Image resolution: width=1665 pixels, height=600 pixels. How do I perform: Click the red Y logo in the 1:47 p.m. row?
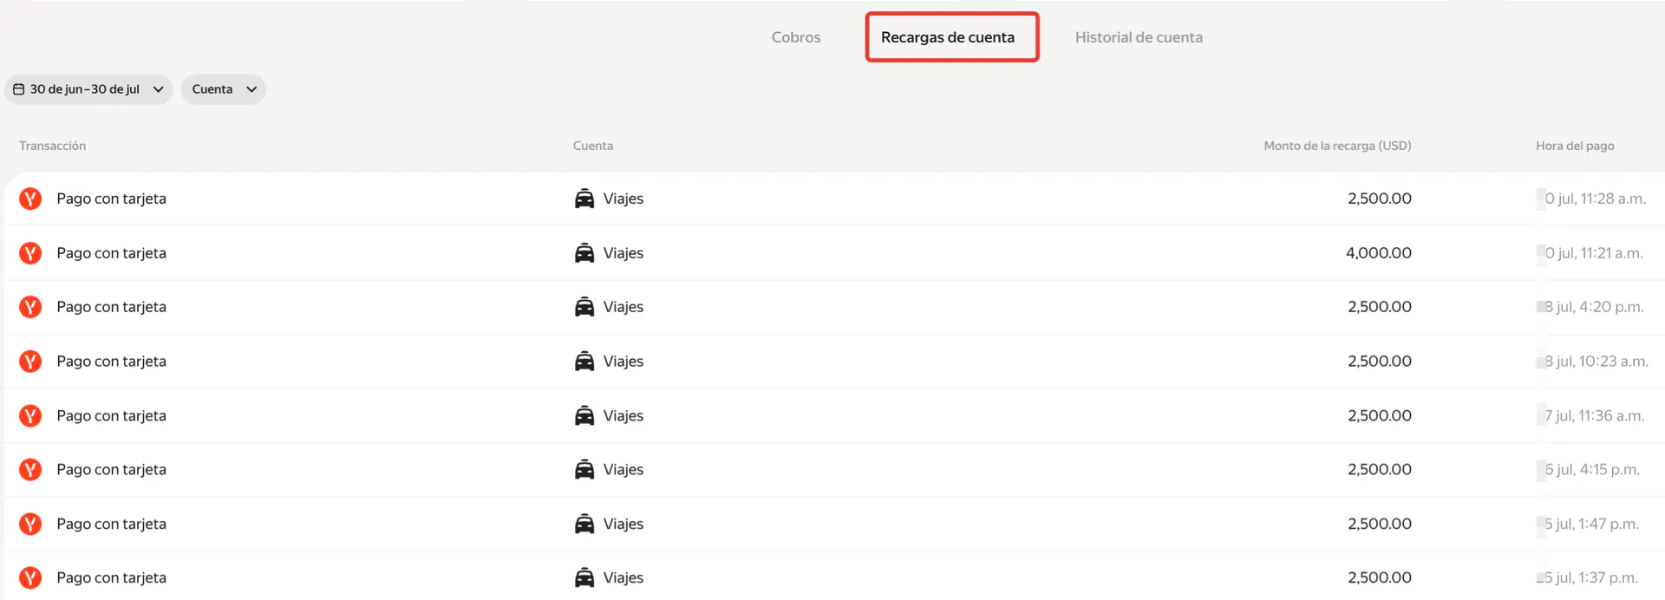click(30, 525)
